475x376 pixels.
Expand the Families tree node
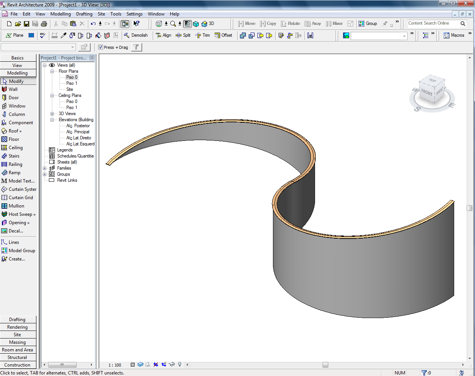click(45, 168)
